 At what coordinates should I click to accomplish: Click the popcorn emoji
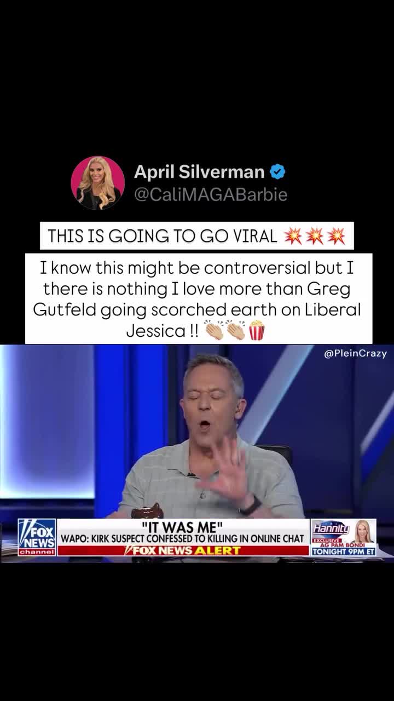coord(257,331)
